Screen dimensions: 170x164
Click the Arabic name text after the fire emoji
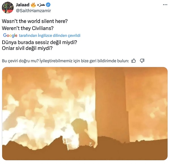[x=41, y=5]
